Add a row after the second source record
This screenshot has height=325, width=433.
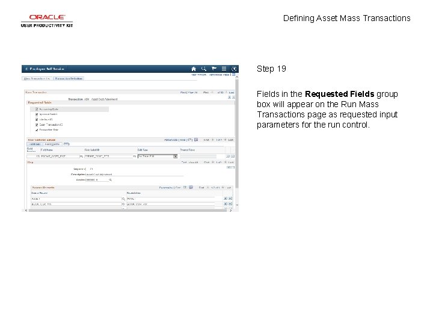[x=226, y=204]
